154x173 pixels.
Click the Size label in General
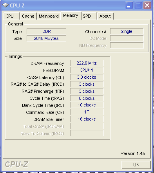pyautogui.click(x=18, y=38)
